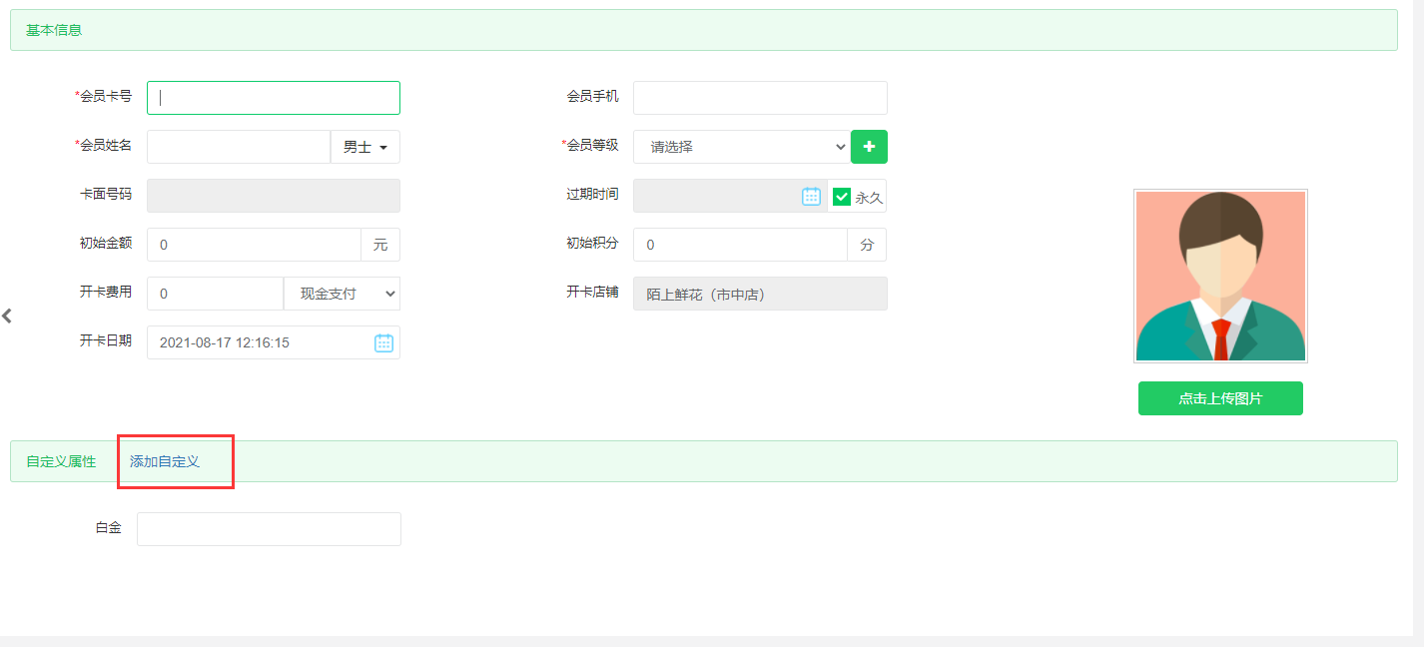Click the 点击上传图片 upload button
Image resolution: width=1424 pixels, height=647 pixels.
tap(1220, 398)
